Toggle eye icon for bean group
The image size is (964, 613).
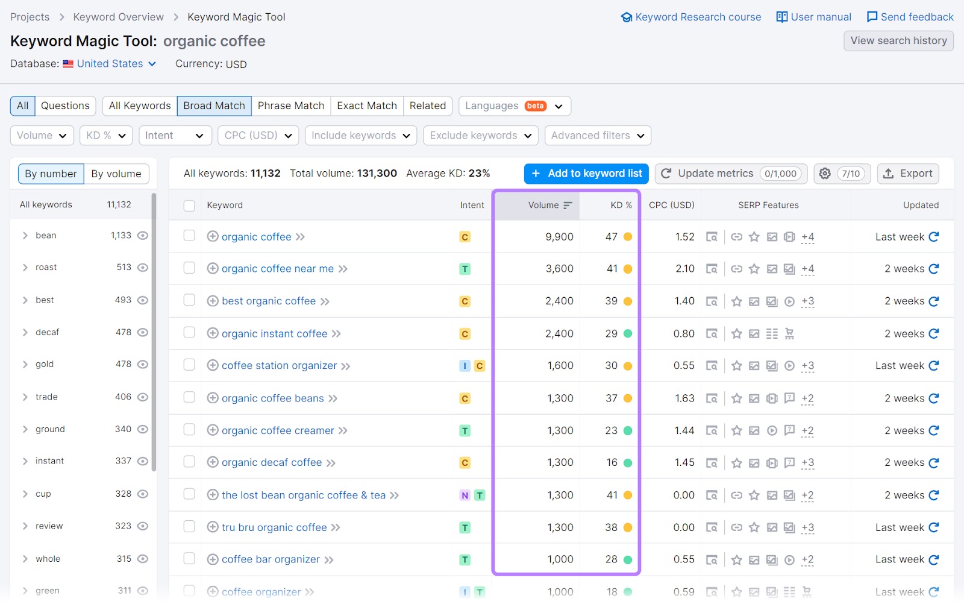tap(143, 236)
